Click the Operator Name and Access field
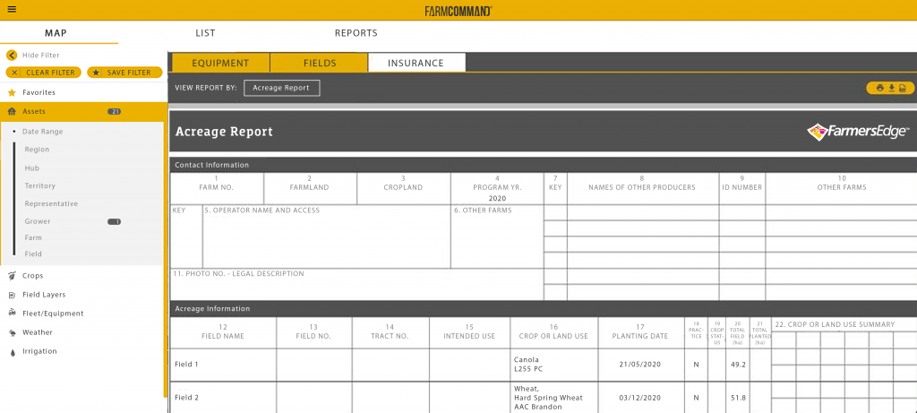Image resolution: width=917 pixels, height=413 pixels. [x=326, y=237]
